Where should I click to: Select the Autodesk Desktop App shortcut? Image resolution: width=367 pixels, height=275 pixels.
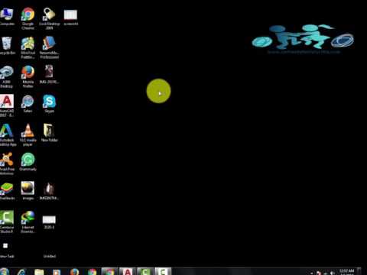tap(8, 135)
